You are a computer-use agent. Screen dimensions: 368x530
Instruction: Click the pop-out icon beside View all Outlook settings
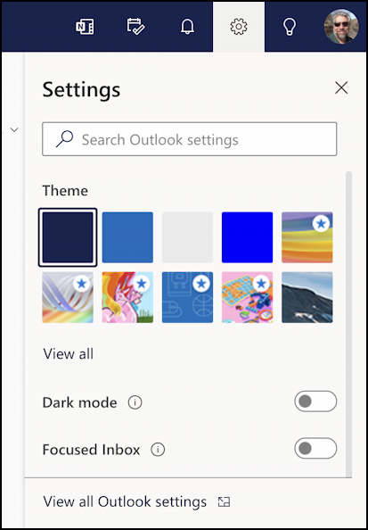point(224,502)
